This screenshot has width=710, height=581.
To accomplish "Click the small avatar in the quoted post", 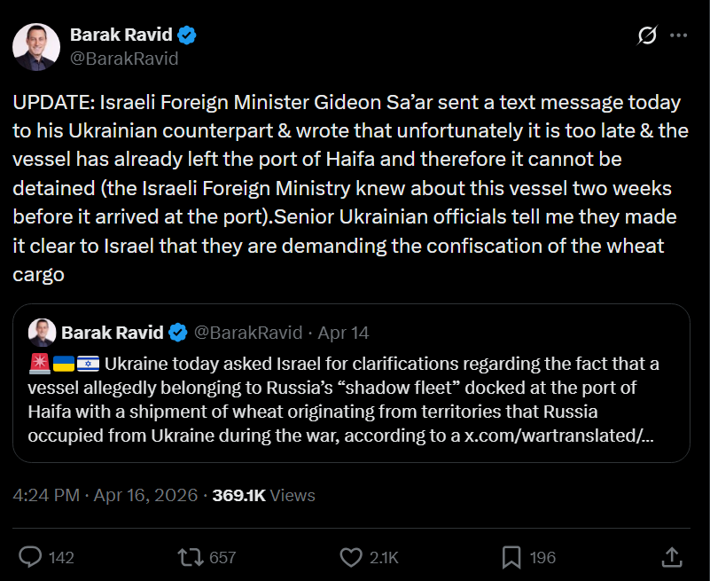I will 43,333.
